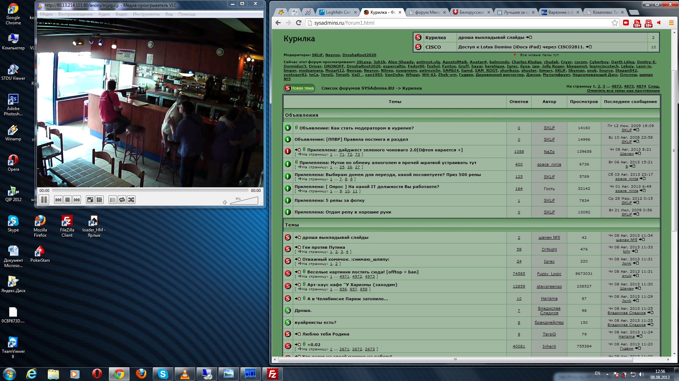Screen dimensions: 679x381
Task: Jump to the last post of Дроша thread
Action: click(650, 313)
